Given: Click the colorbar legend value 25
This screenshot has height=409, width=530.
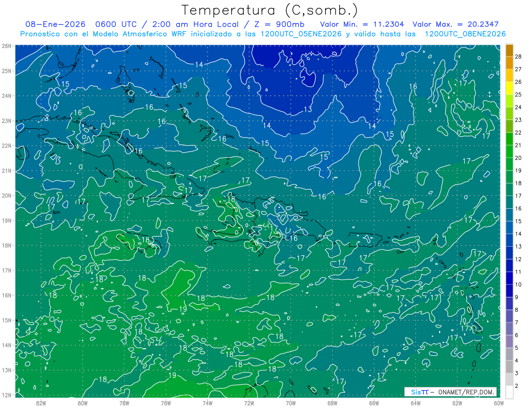Looking at the screenshot, I should (518, 94).
